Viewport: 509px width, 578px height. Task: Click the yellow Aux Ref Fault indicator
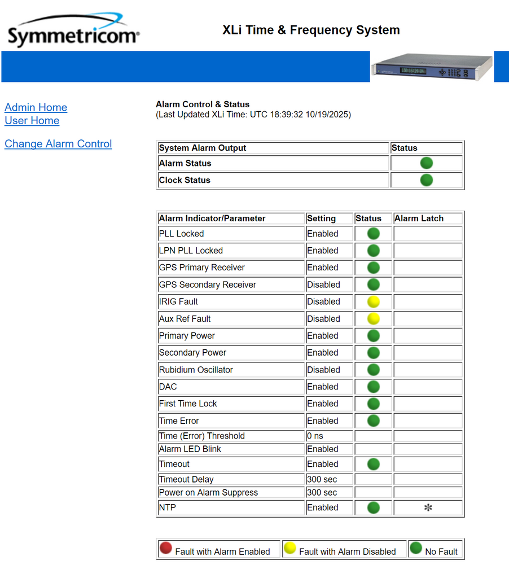tap(373, 318)
